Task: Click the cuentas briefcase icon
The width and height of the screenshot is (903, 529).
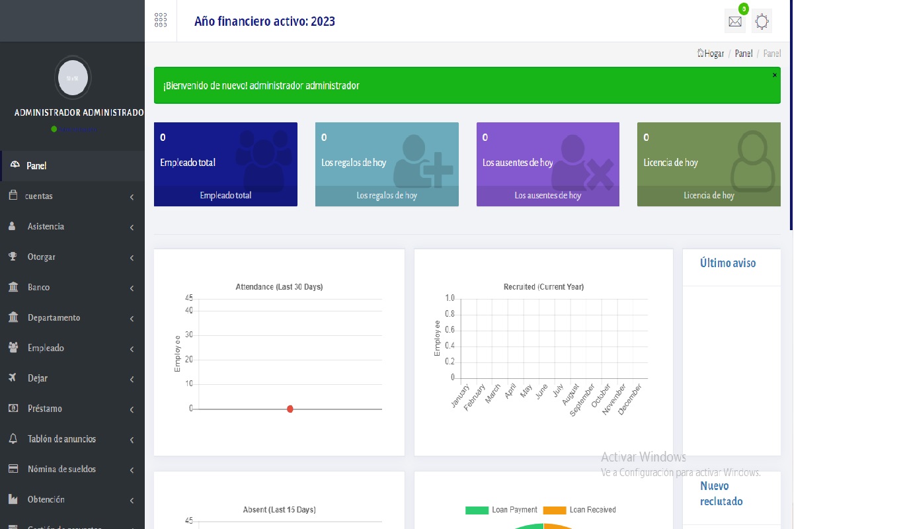Action: click(x=13, y=196)
